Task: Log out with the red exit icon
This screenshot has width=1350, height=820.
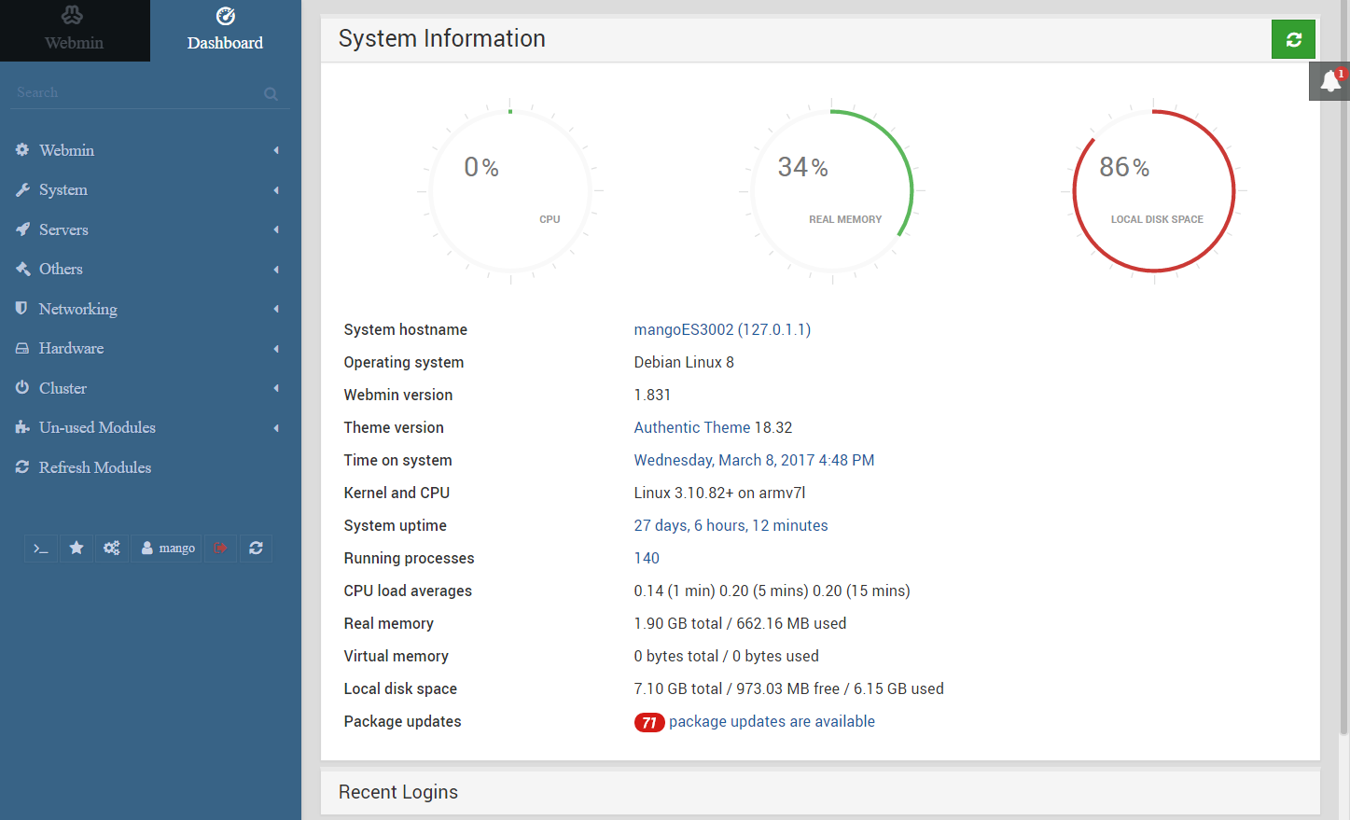Action: point(220,549)
